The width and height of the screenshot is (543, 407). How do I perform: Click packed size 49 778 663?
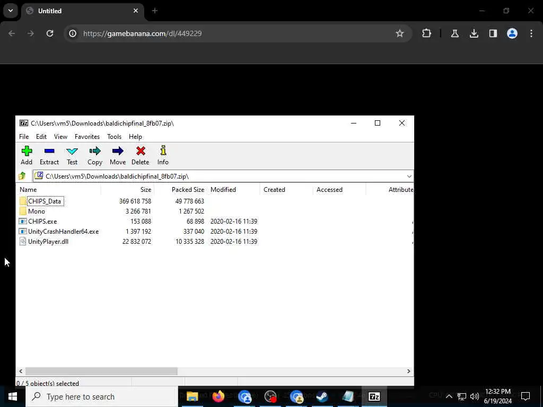click(189, 201)
